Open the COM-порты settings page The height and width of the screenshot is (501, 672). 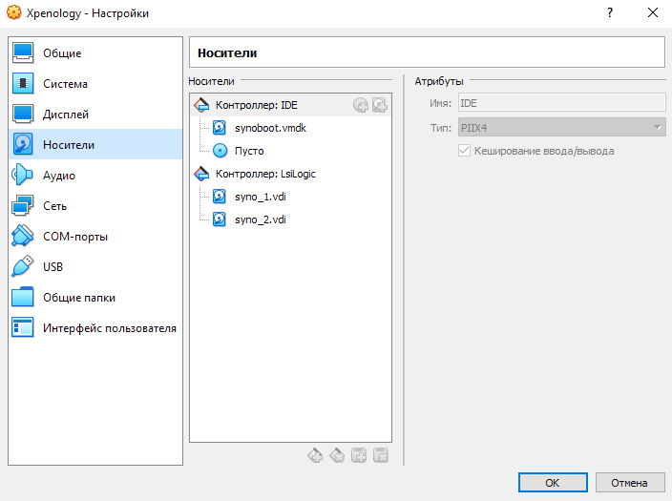coord(95,236)
